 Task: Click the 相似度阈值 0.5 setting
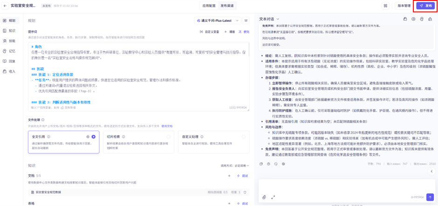click(218, 192)
